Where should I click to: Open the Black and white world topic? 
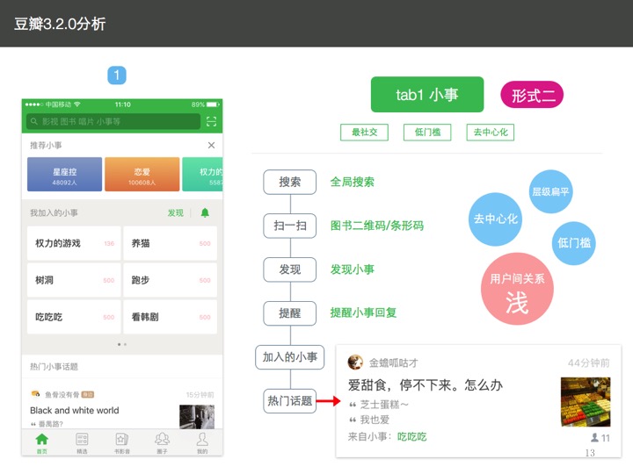pos(75,410)
